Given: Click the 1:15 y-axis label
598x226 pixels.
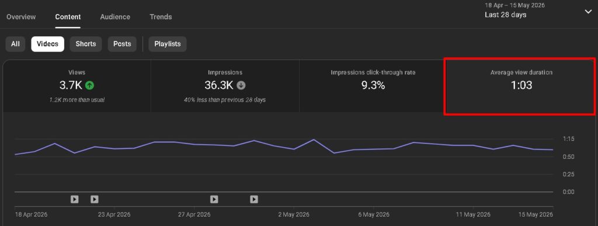Looking at the screenshot, I should (x=569, y=139).
